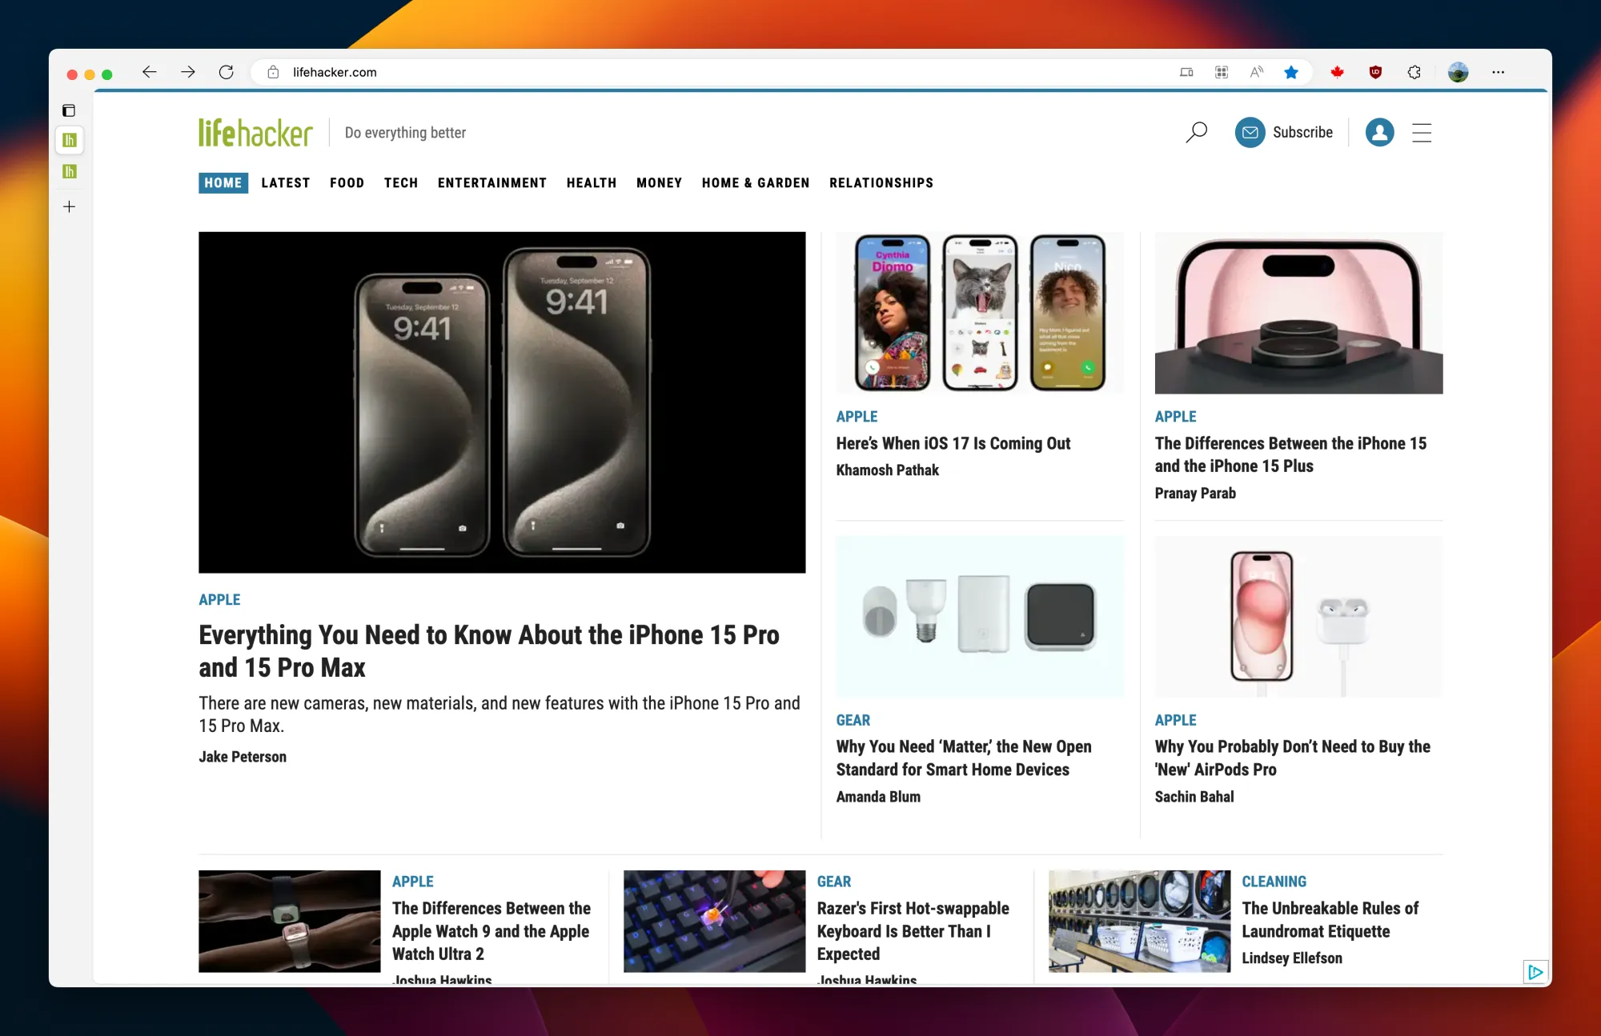Click the Subscribe button
This screenshot has height=1036, width=1601.
pyautogui.click(x=1284, y=133)
